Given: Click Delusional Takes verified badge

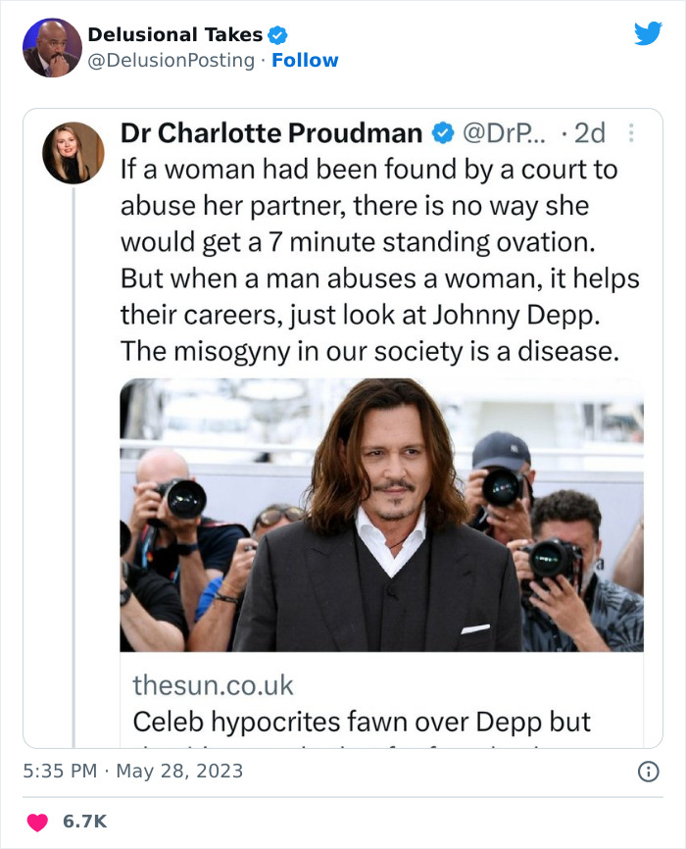Looking at the screenshot, I should pyautogui.click(x=278, y=35).
